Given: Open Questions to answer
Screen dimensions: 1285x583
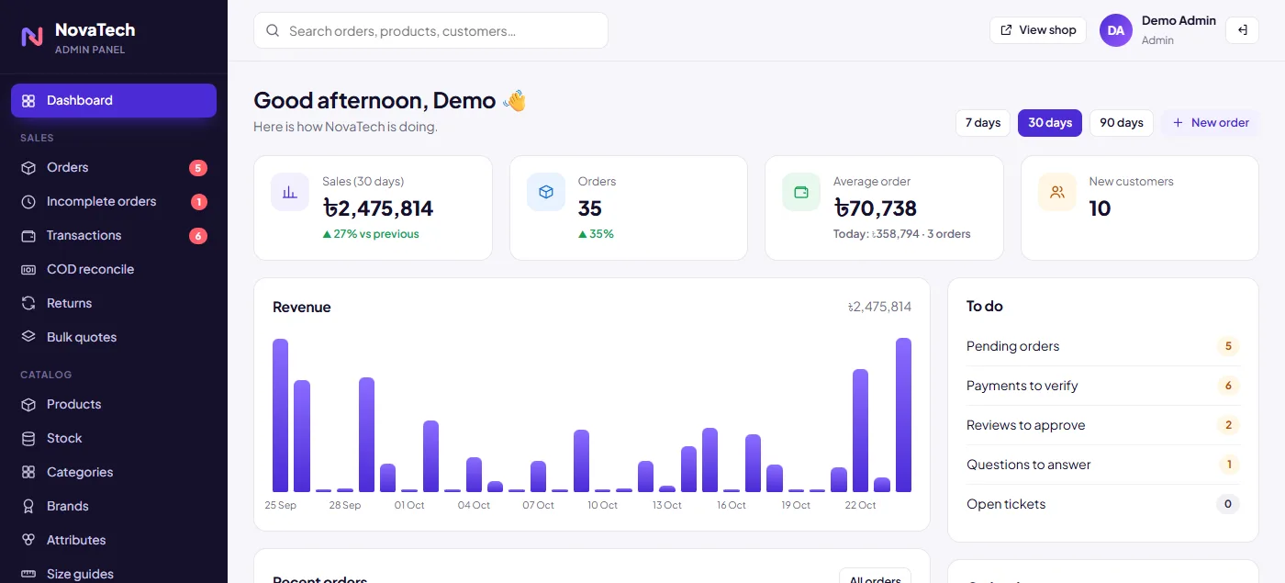Looking at the screenshot, I should coord(1103,465).
